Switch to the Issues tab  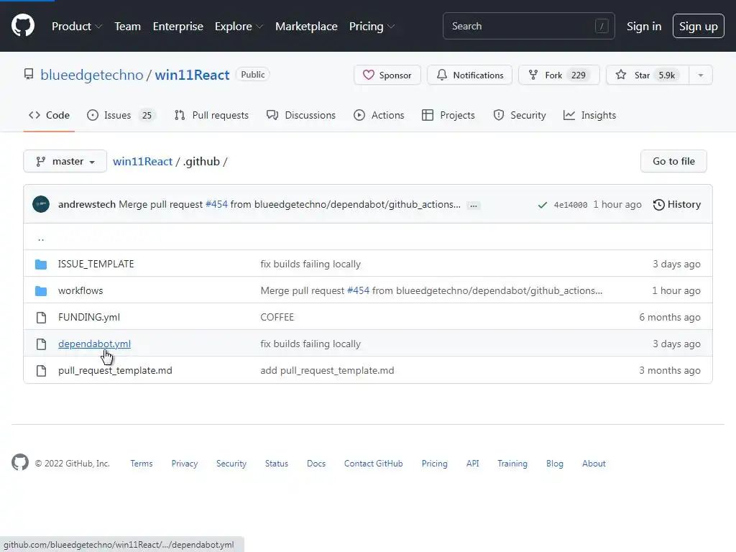click(x=121, y=115)
